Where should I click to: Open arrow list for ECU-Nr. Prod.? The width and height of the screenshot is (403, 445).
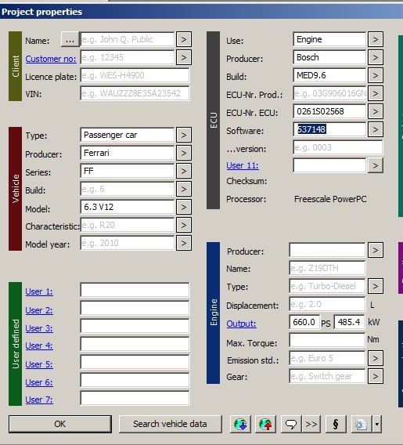[x=376, y=93]
